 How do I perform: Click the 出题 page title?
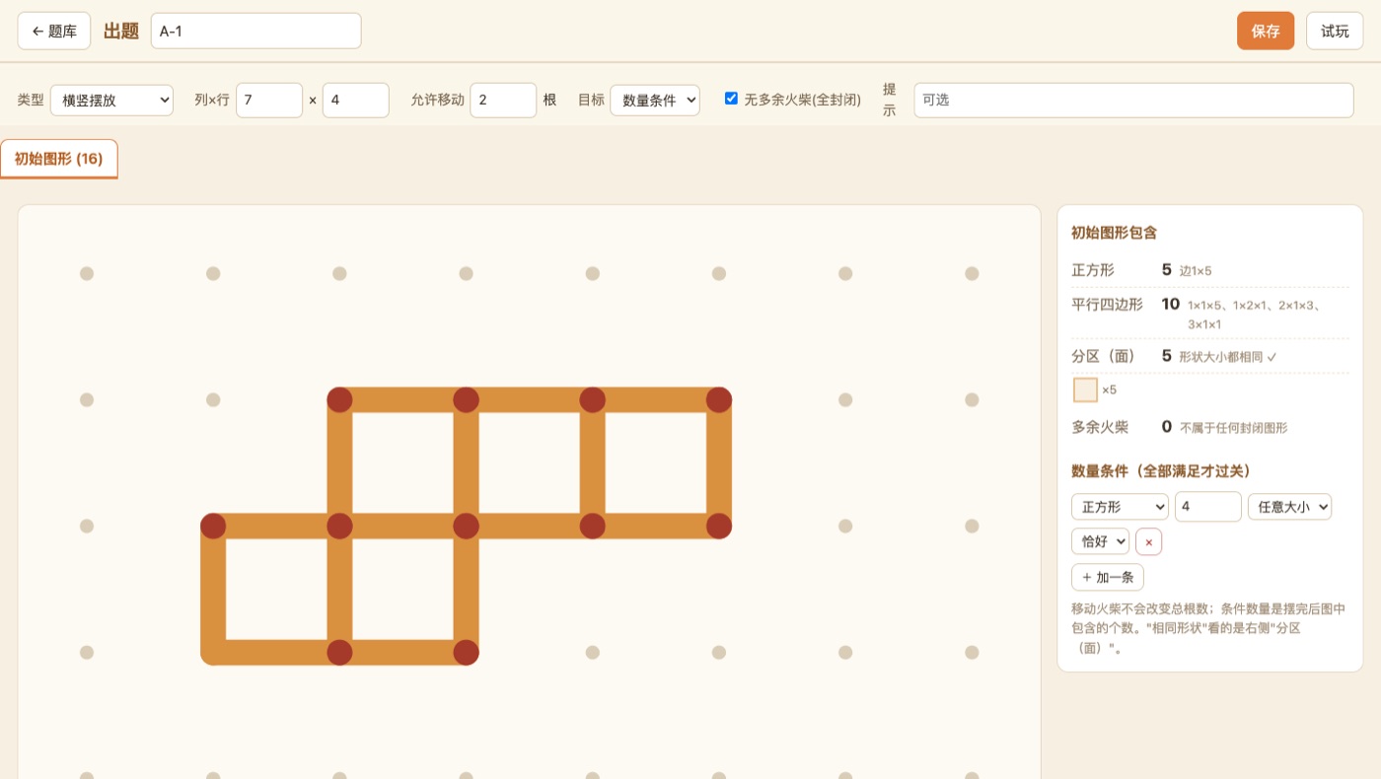coord(121,31)
